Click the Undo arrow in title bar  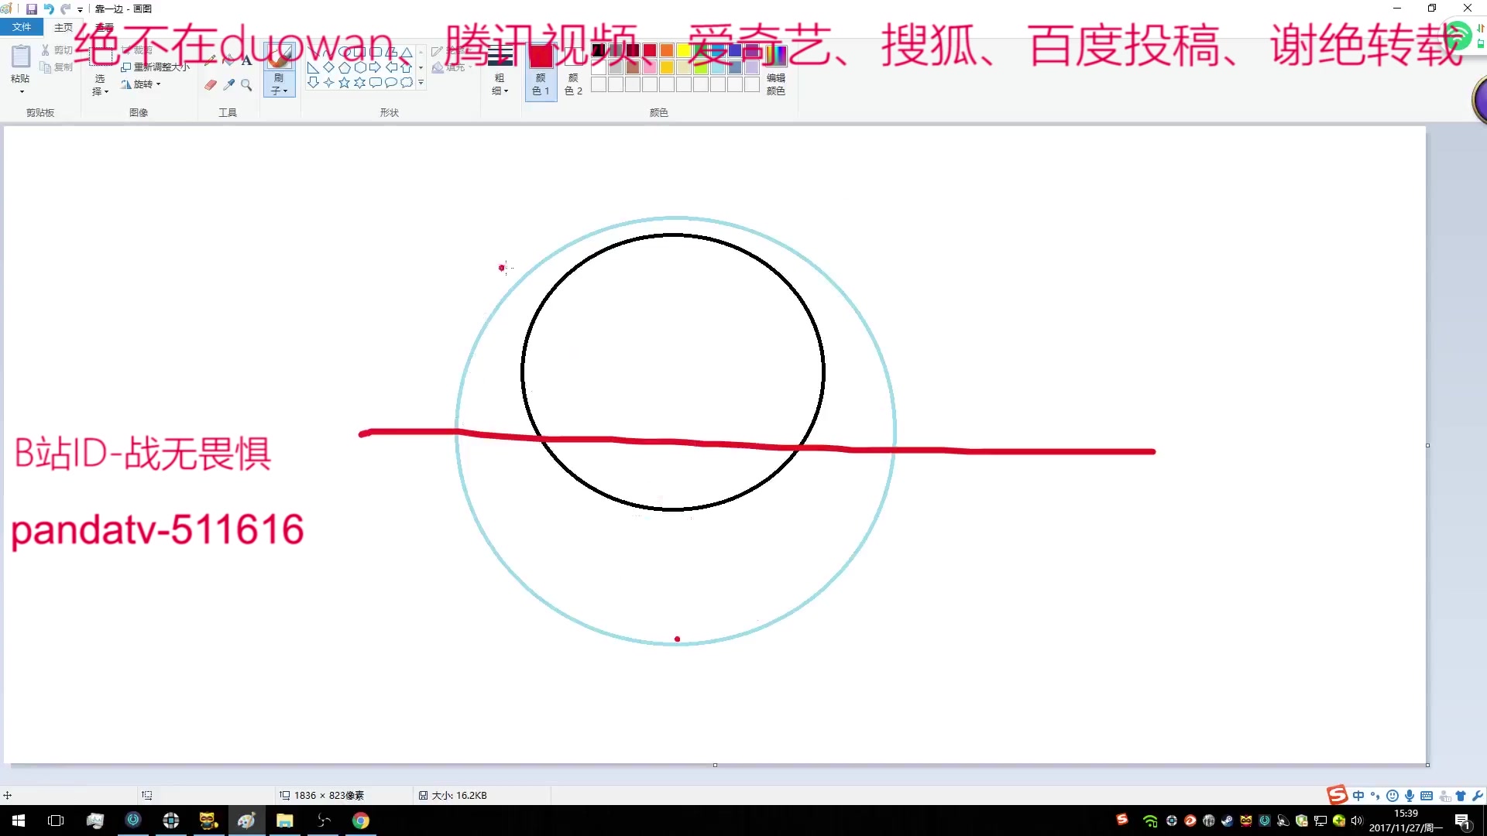pyautogui.click(x=49, y=9)
